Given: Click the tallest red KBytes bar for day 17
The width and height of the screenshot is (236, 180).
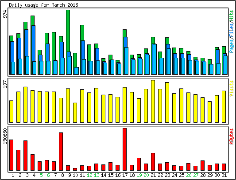Looking at the screenshot, I should pos(124,149).
